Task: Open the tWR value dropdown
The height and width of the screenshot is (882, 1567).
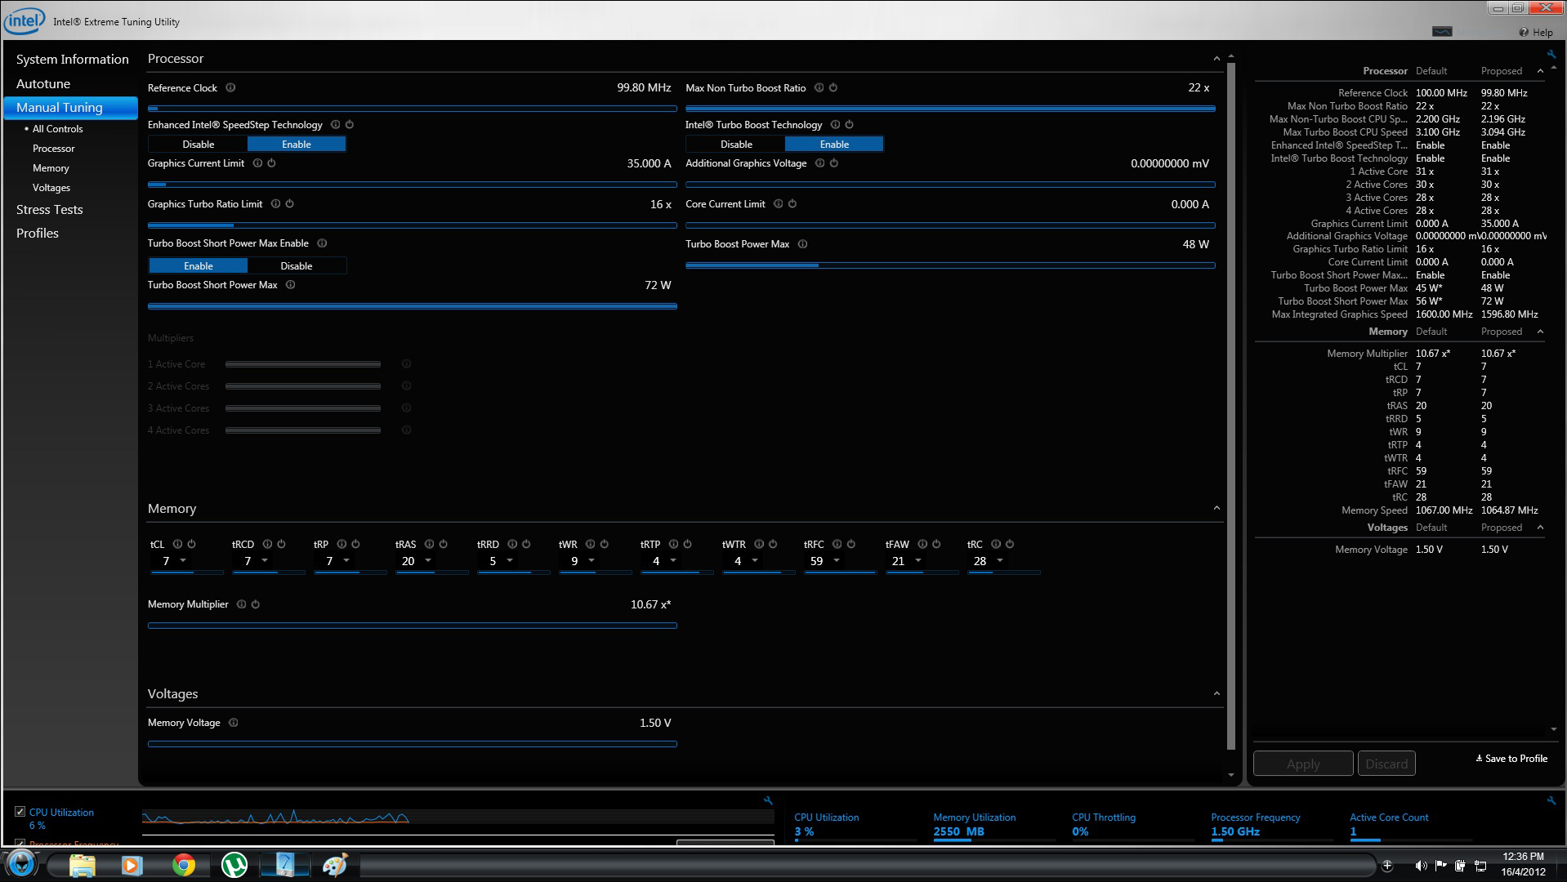Action: [x=592, y=560]
